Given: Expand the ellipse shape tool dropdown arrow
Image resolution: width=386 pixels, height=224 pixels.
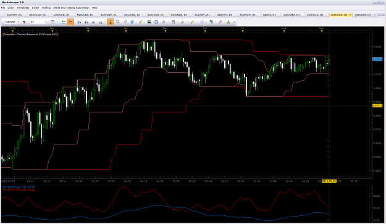Looking at the screenshot, I should (x=206, y=22).
